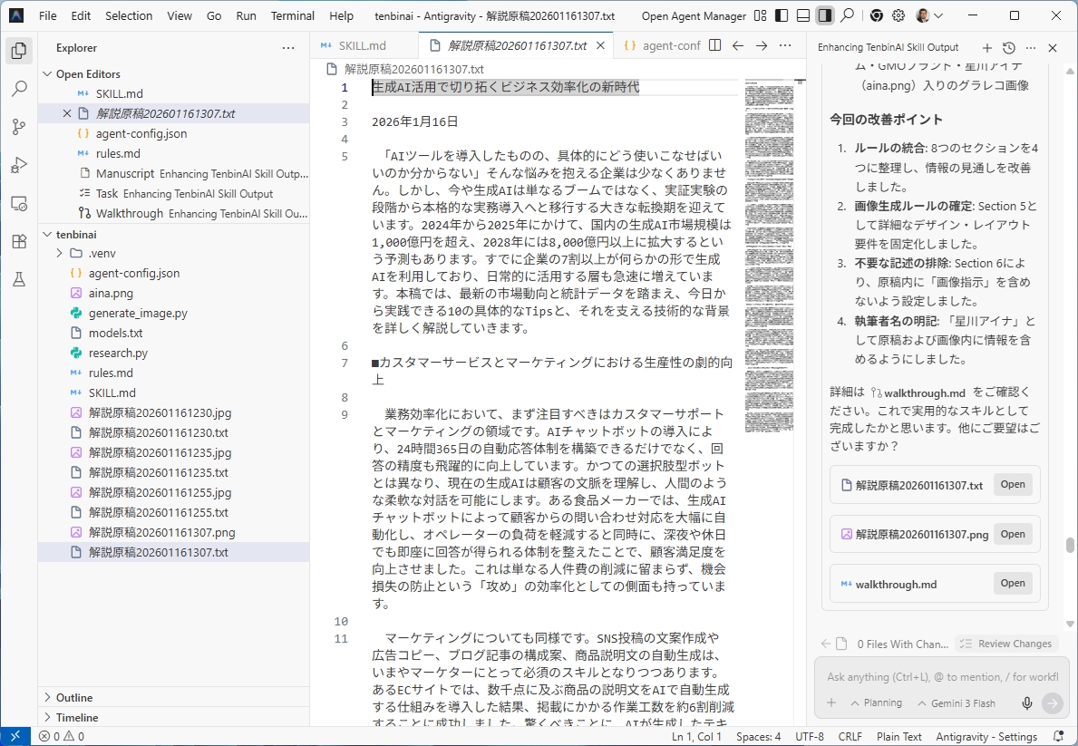The height and width of the screenshot is (746, 1078).
Task: Click the editor minimap
Action: pyautogui.click(x=769, y=254)
